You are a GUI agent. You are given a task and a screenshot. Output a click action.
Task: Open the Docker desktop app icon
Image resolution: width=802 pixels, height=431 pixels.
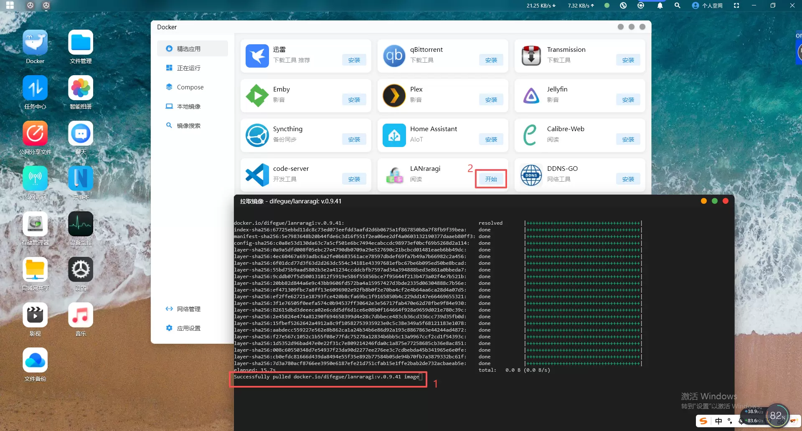pos(35,43)
